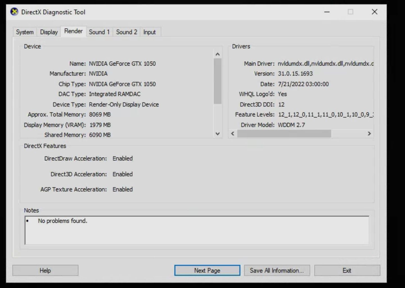Viewport: 405px width, 288px height.
Task: Click the Drivers panel horizontal scrollbar thumb
Action: pyautogui.click(x=284, y=134)
